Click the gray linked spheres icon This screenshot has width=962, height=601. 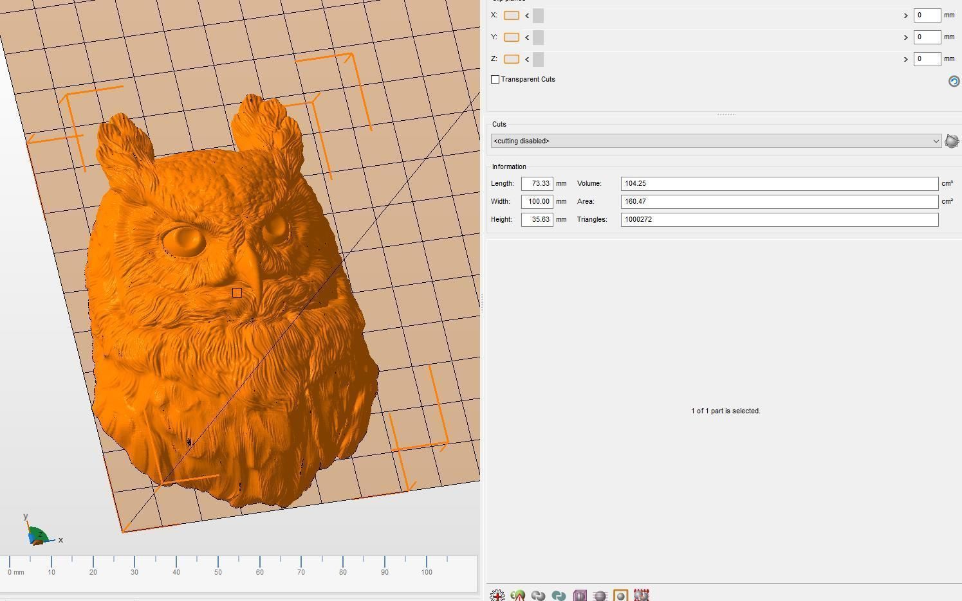pyautogui.click(x=539, y=595)
